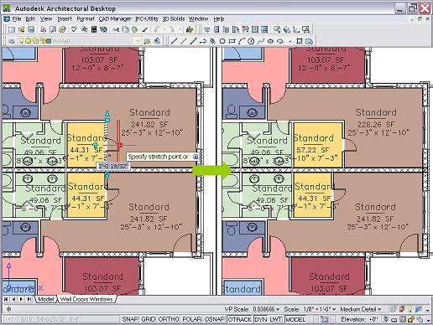Toggle LWT lineweight display
The height and width of the screenshot is (325, 433).
pos(276,319)
